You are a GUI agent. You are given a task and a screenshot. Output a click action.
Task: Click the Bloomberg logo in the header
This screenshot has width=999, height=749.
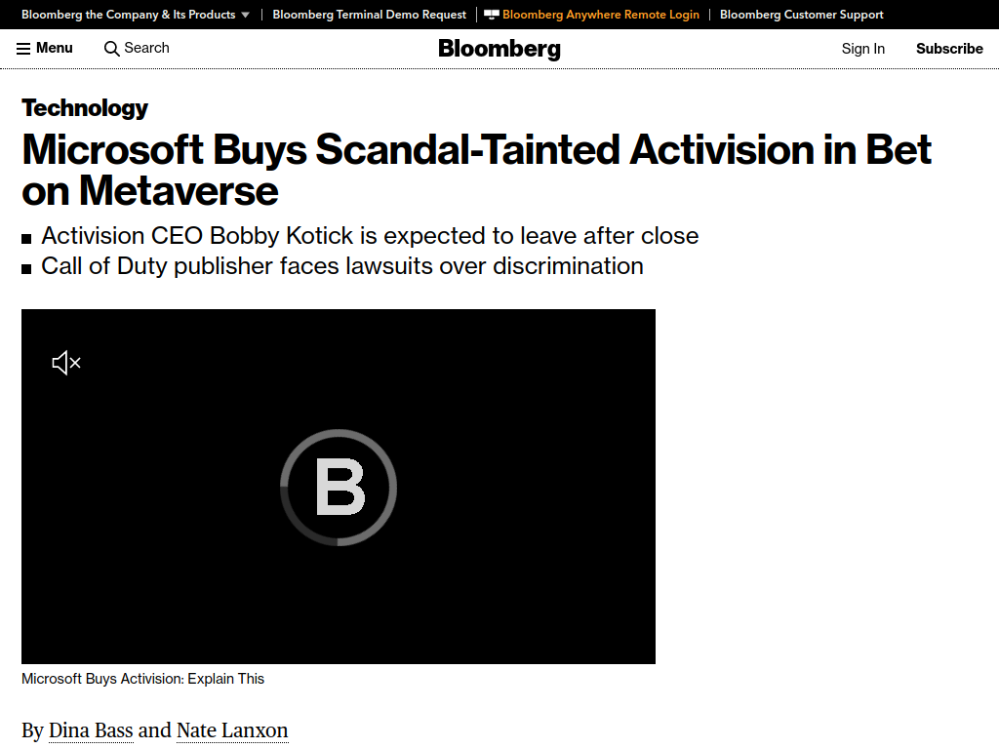tap(499, 49)
